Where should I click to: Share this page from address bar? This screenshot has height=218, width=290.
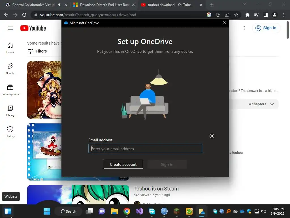227,15
